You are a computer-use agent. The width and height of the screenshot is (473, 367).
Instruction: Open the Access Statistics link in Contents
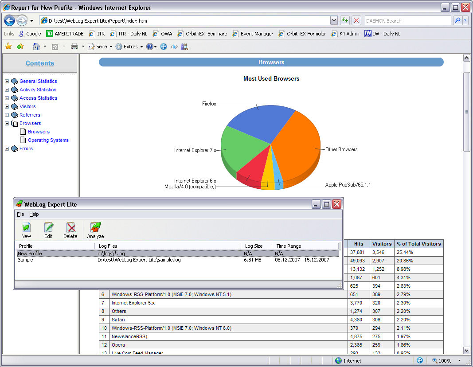(38, 98)
